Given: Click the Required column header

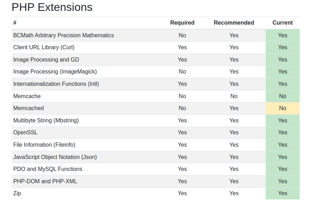Looking at the screenshot, I should tap(182, 23).
